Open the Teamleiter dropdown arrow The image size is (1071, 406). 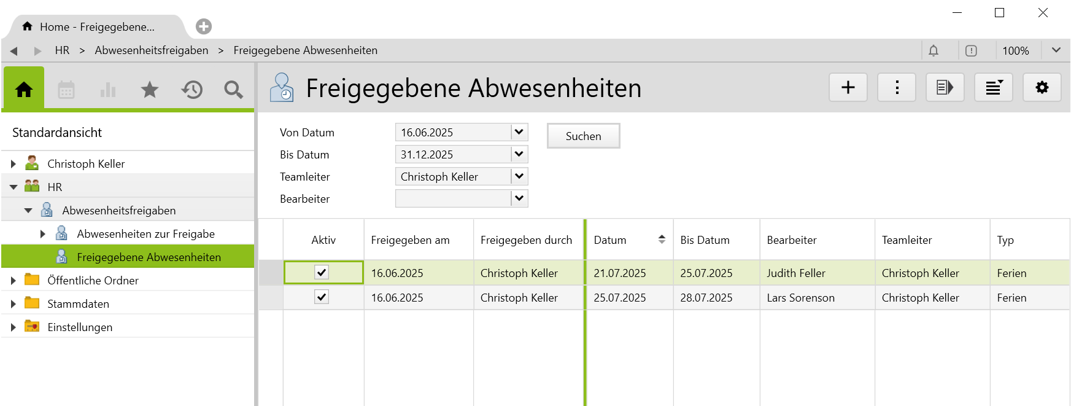click(x=519, y=176)
